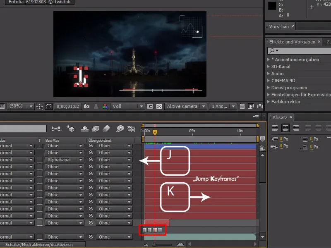Viewport: 331px width, 248px height.
Task: Click pick whip in Alphakanal row
Action: tap(91, 160)
